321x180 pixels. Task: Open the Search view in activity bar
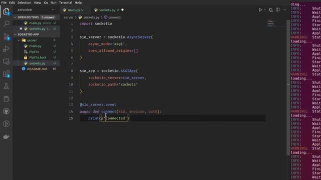(x=7, y=24)
